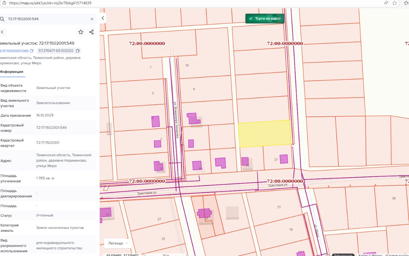Copy cadastral number 72:17:1502001:549

[x=31, y=51]
